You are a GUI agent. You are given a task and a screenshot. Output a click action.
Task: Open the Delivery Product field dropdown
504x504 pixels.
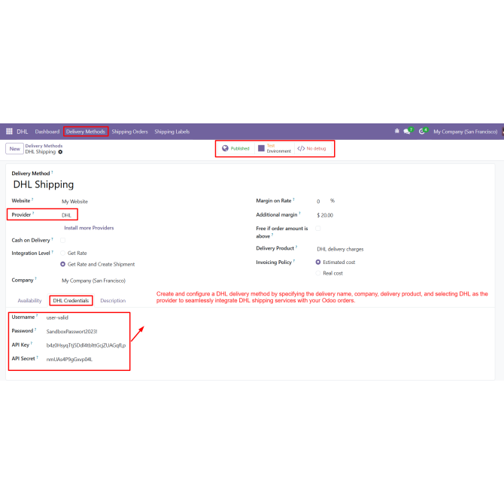point(340,249)
